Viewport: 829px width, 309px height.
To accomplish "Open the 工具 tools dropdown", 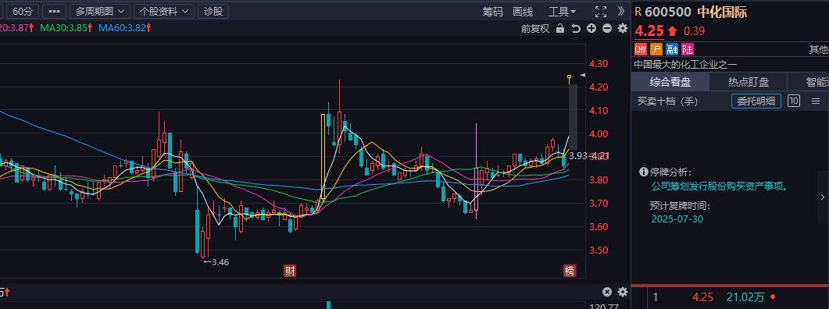I will tap(562, 12).
